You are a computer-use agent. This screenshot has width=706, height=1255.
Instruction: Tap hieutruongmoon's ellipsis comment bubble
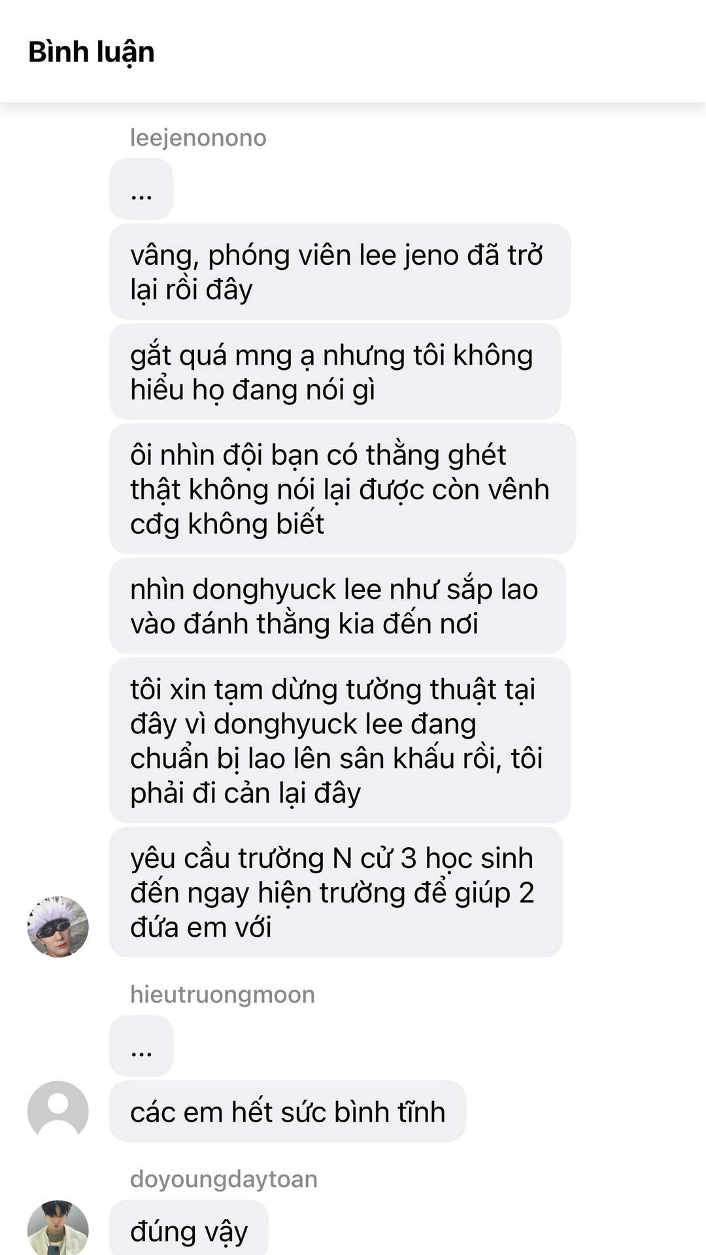pyautogui.click(x=141, y=1046)
